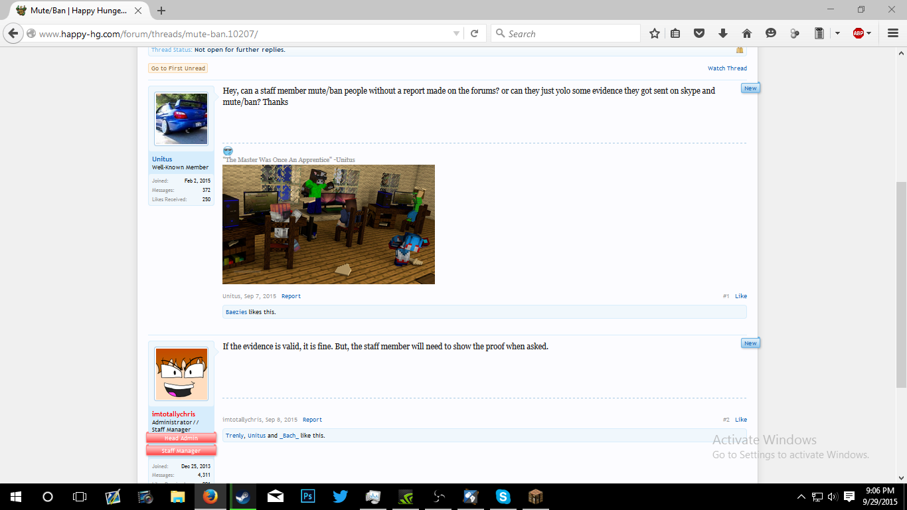Viewport: 907px width, 510px height.
Task: Go to the Firefox home page
Action: click(747, 33)
